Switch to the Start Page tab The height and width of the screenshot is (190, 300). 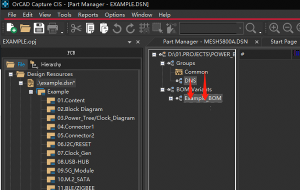283,41
